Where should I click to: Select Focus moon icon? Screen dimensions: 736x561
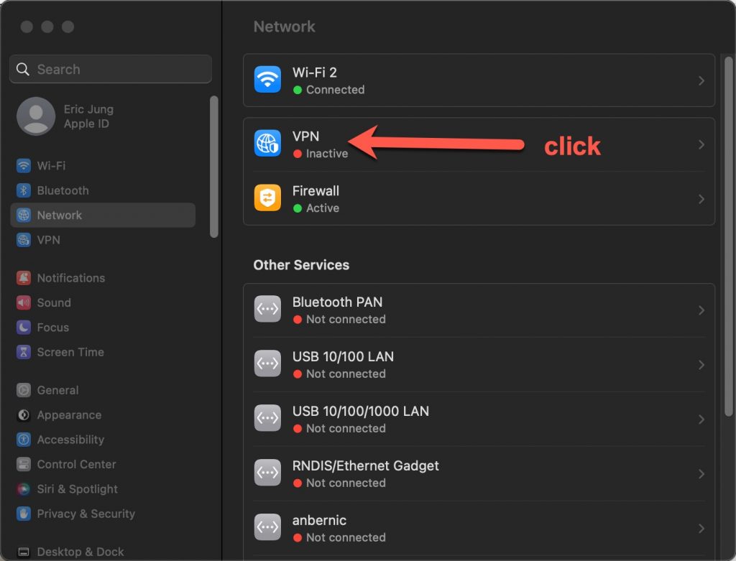click(24, 328)
